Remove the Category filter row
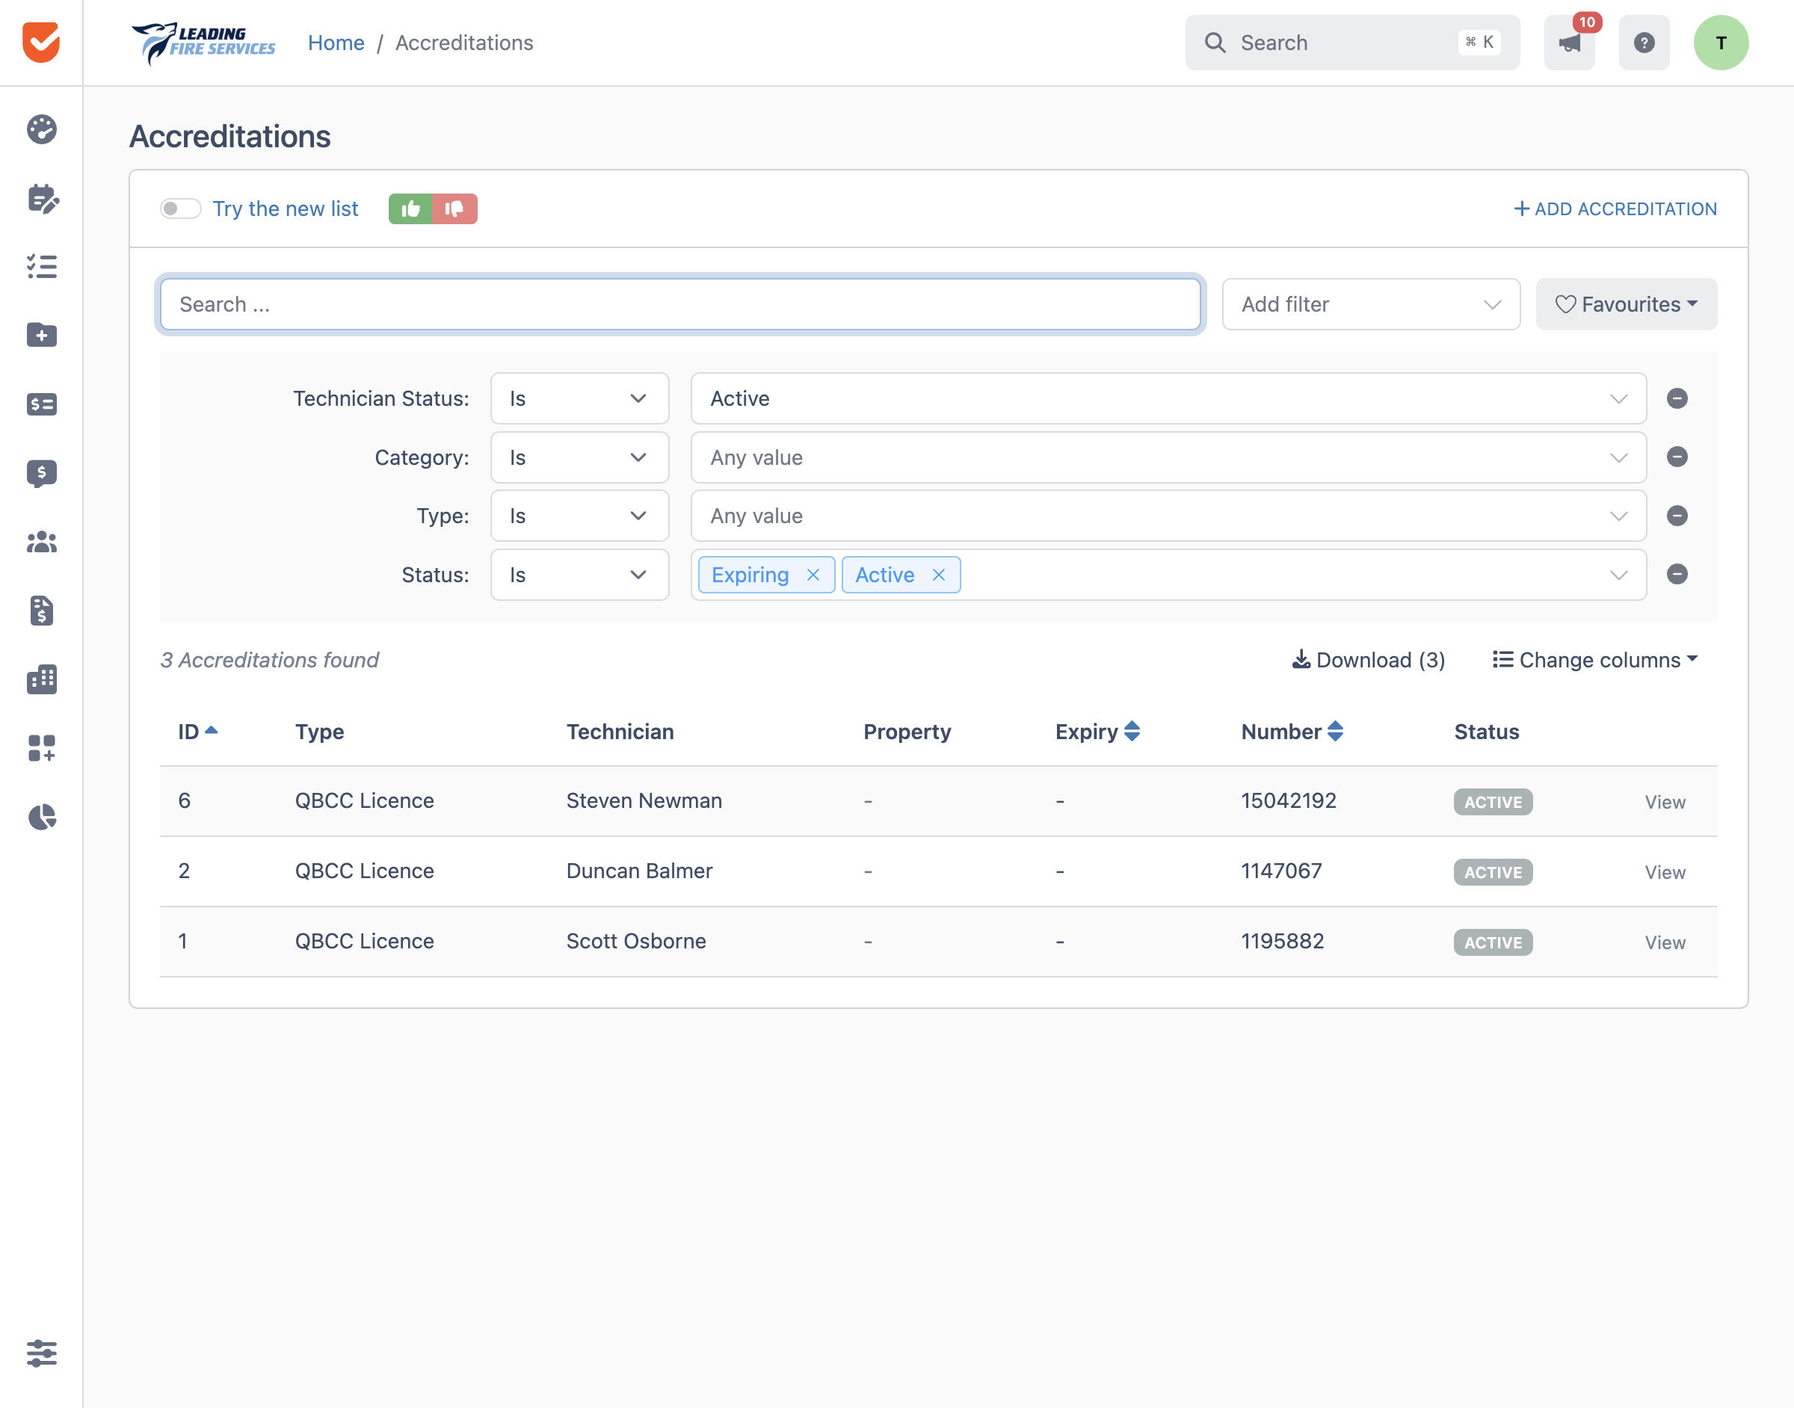Image resolution: width=1794 pixels, height=1408 pixels. (x=1677, y=457)
